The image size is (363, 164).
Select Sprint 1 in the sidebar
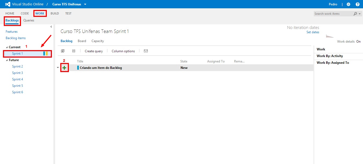(17, 54)
